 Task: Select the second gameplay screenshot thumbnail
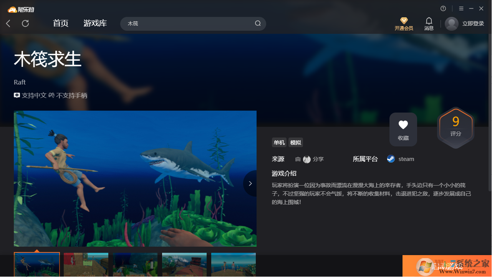point(86,265)
